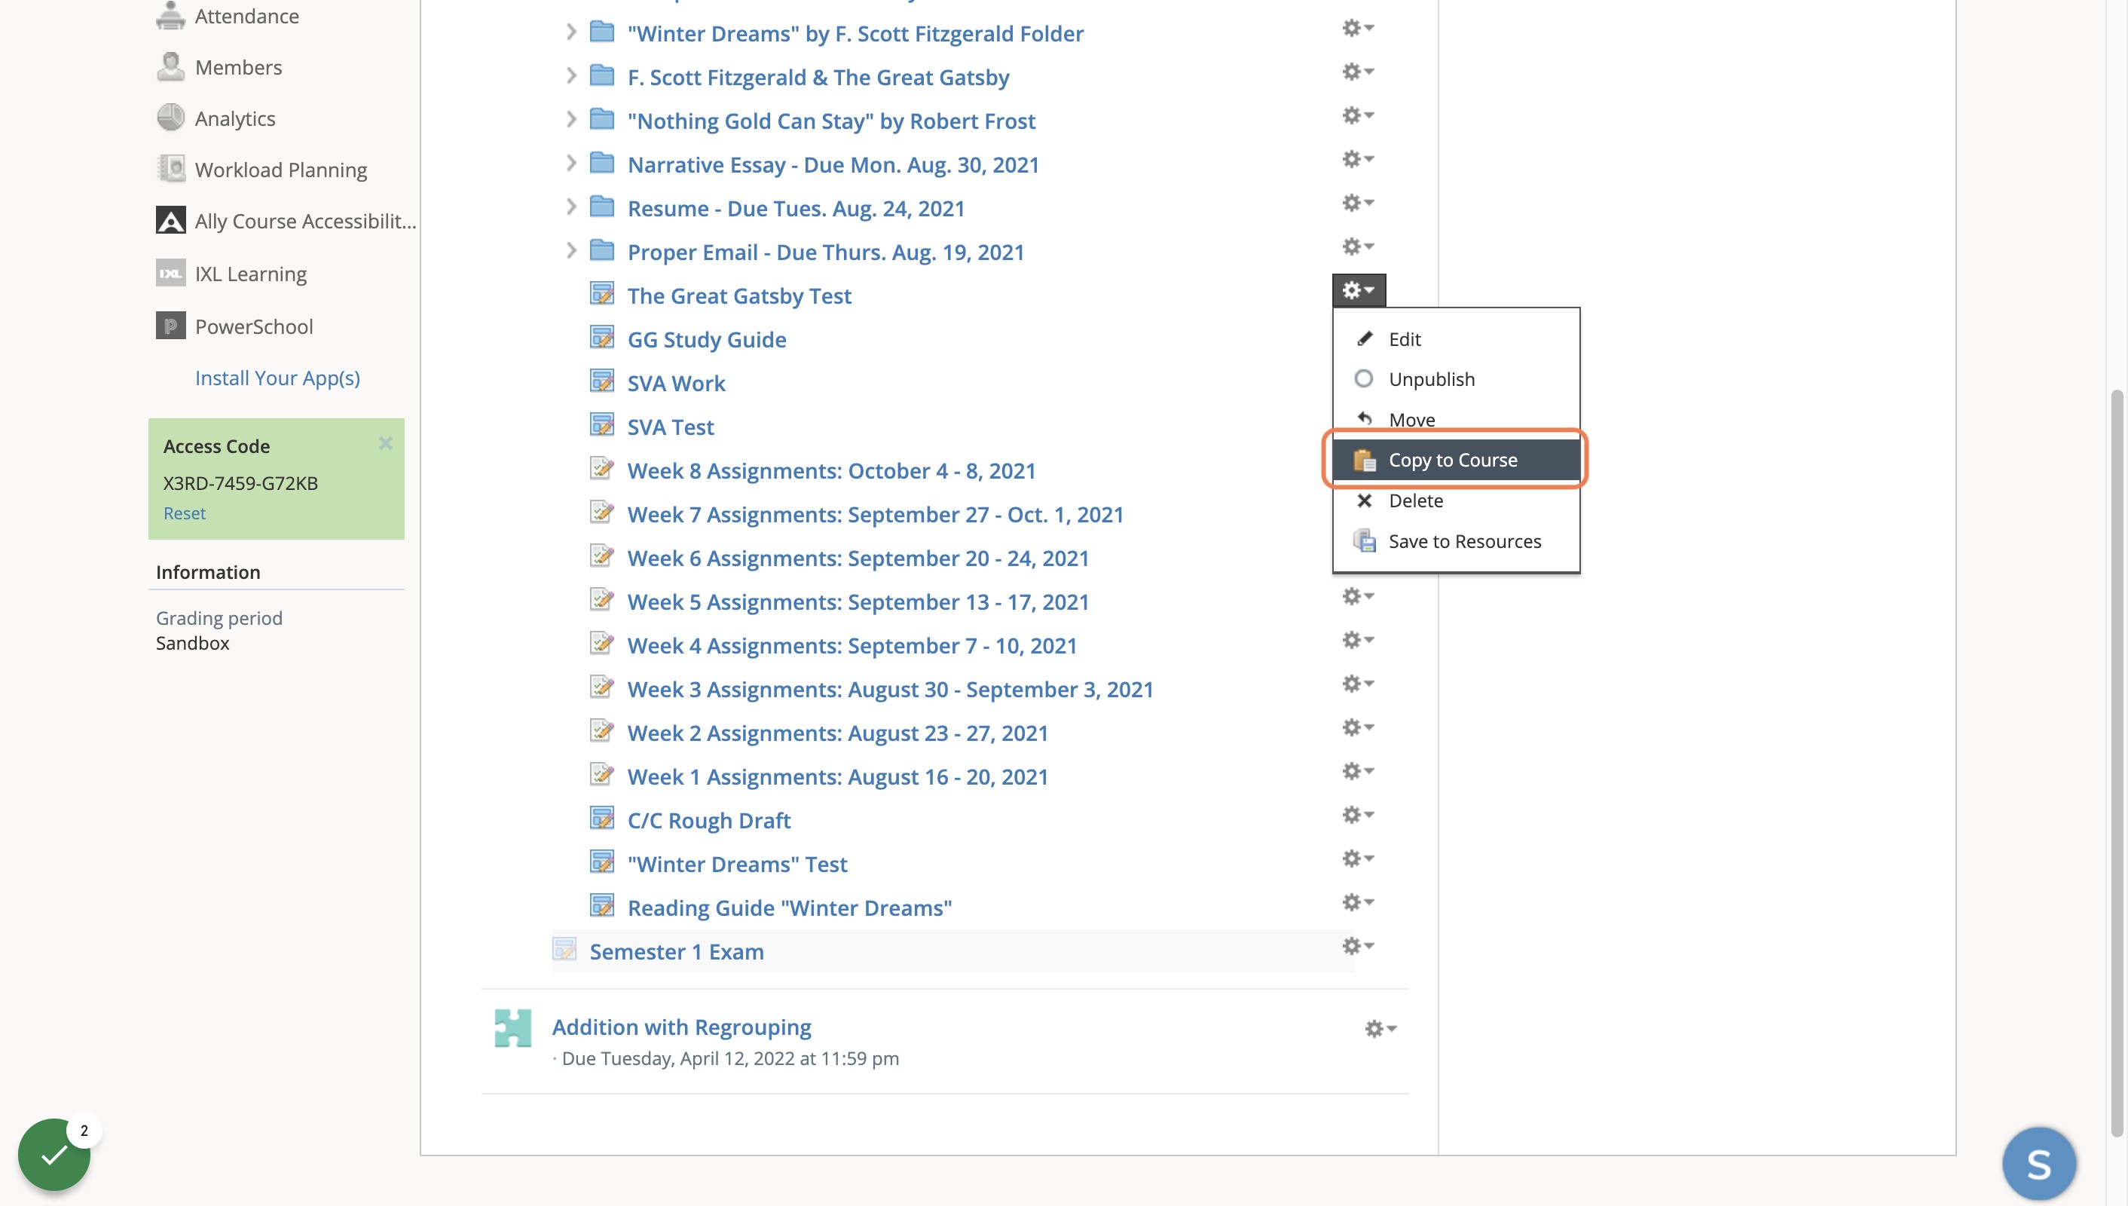Open C/C Rough Draft assessment
This screenshot has width=2128, height=1206.
click(709, 820)
